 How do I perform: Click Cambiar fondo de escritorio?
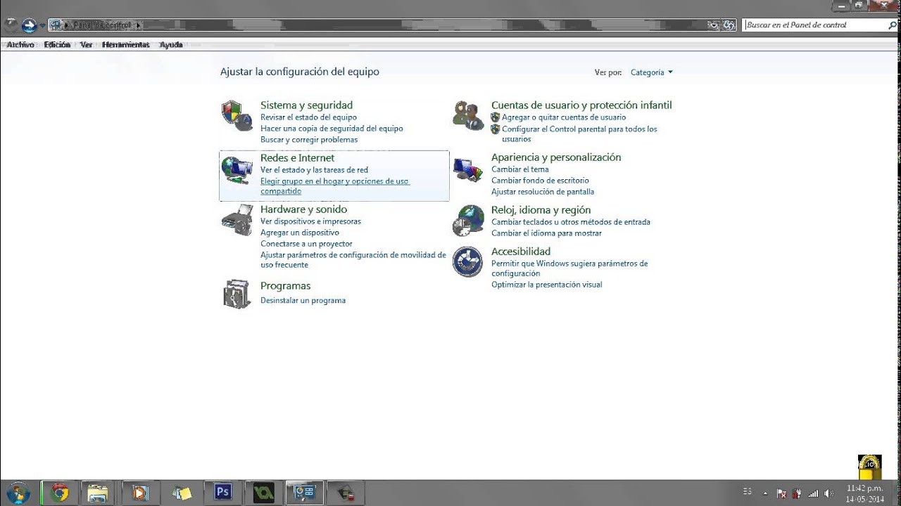click(x=540, y=181)
